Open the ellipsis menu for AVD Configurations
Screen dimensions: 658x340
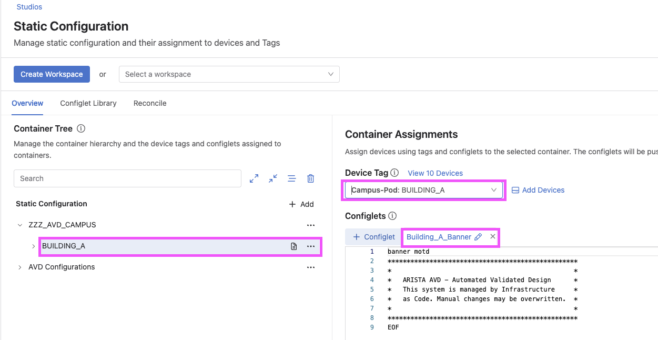pyautogui.click(x=311, y=267)
